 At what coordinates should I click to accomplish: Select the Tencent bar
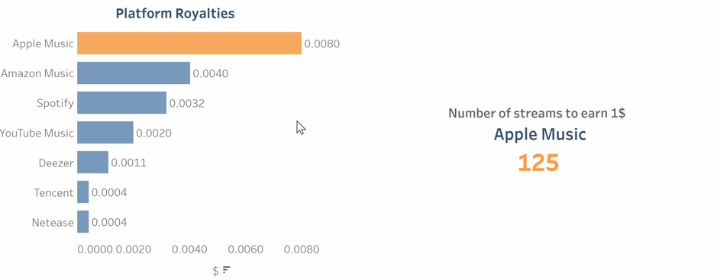82,191
